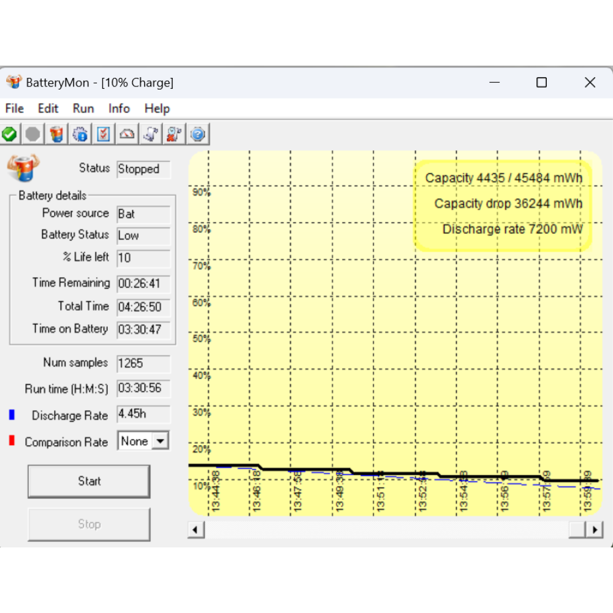Viewport: 613px width, 613px height.
Task: Click the green checkmark start monitoring icon
Action: (x=9, y=134)
